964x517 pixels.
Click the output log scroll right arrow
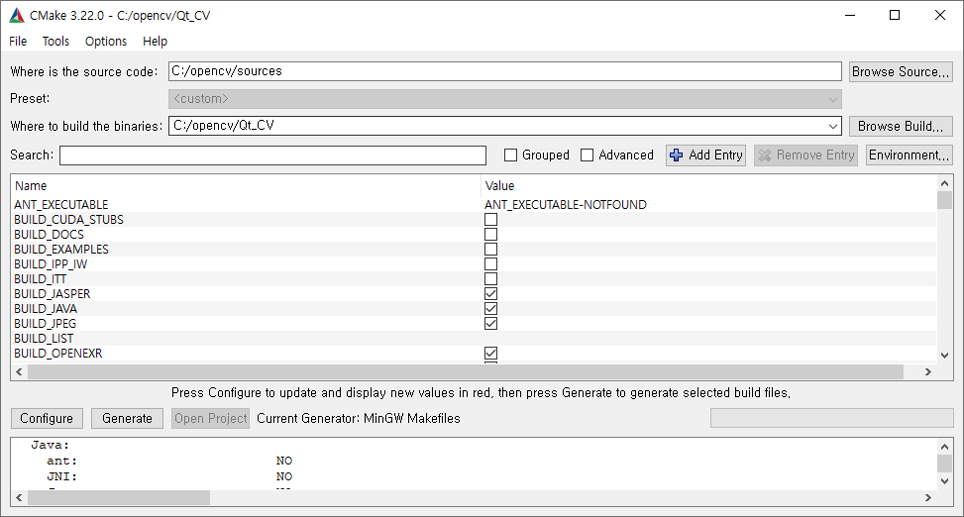[x=928, y=498]
